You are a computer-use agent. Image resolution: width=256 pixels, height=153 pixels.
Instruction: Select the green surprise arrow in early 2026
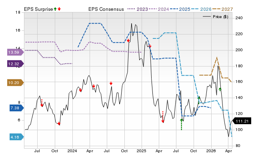[x=220, y=89]
